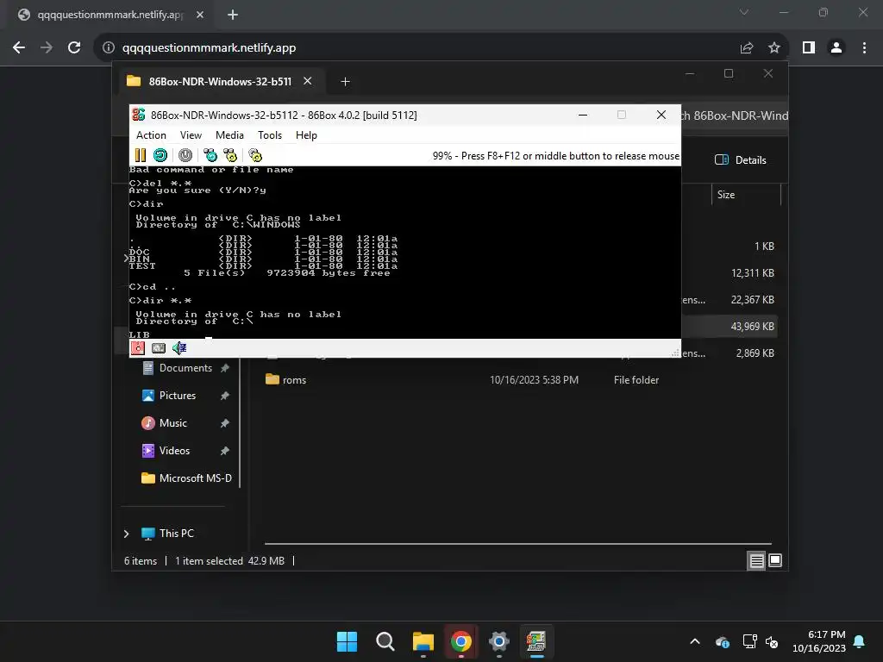Screen dimensions: 883x662
Task: Send Ctrl+Alt+Del via toolbar icon
Action: coord(210,155)
